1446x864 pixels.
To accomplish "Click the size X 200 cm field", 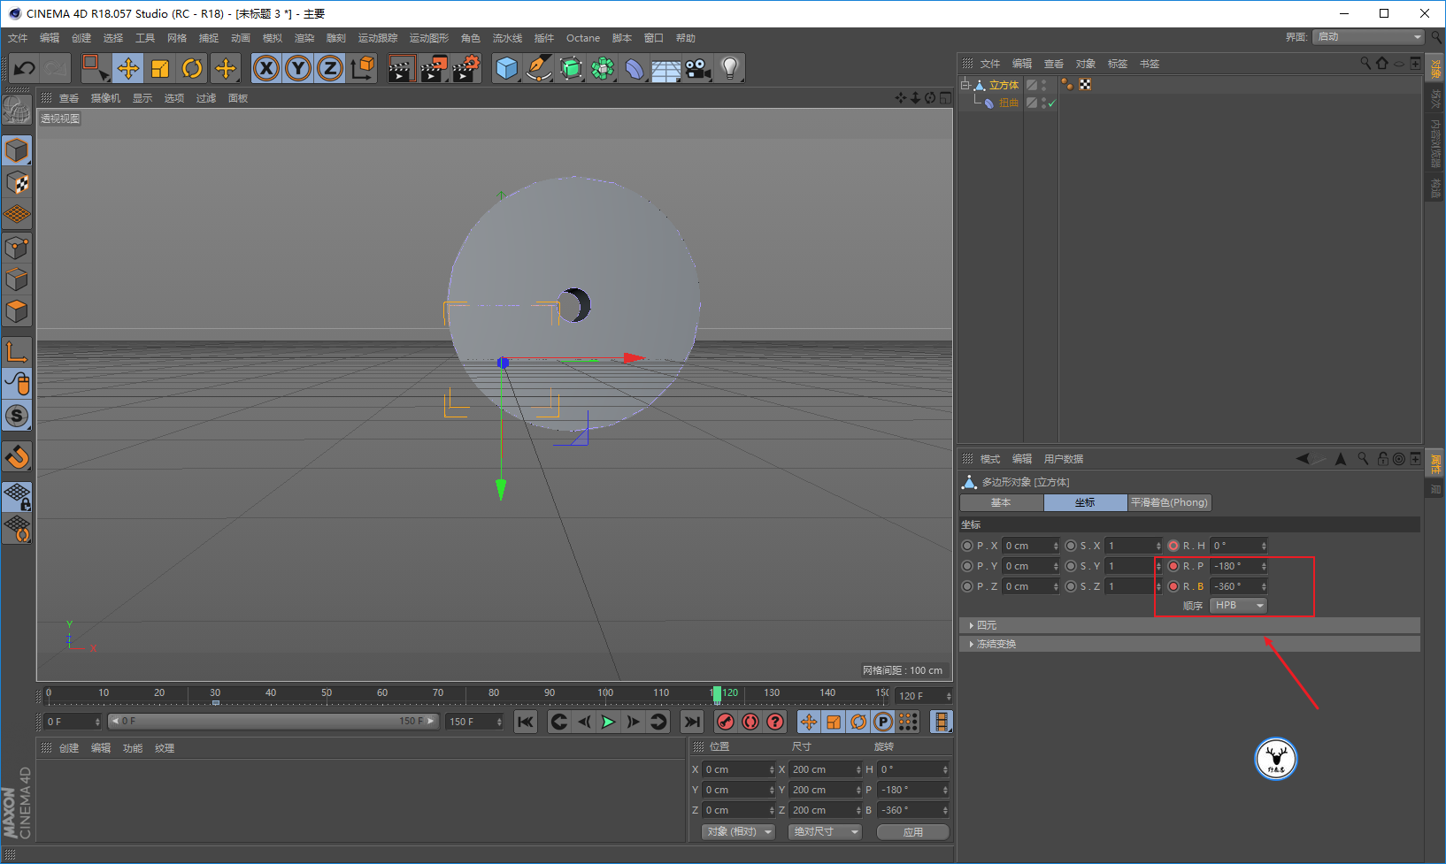I will coord(825,769).
